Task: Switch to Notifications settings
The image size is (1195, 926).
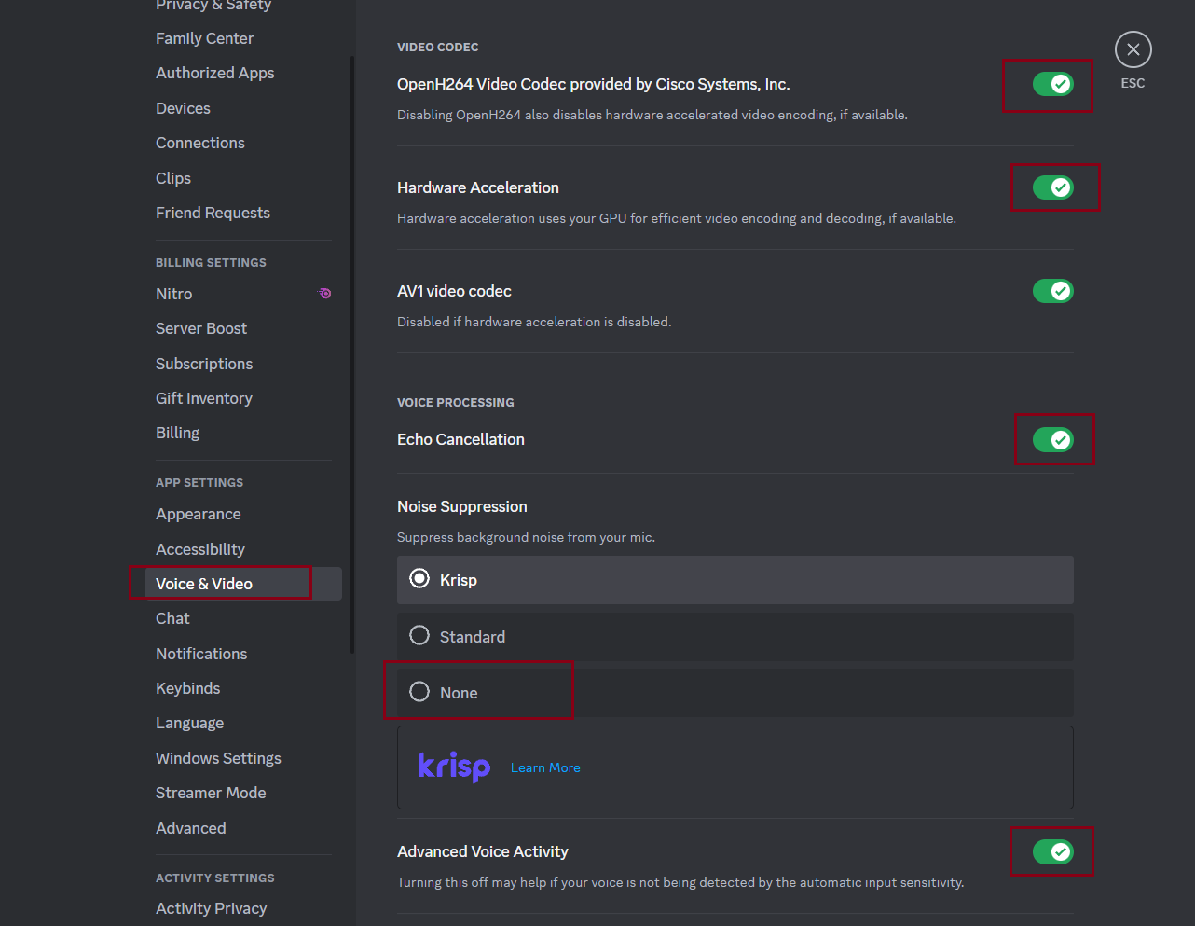Action: pos(201,654)
